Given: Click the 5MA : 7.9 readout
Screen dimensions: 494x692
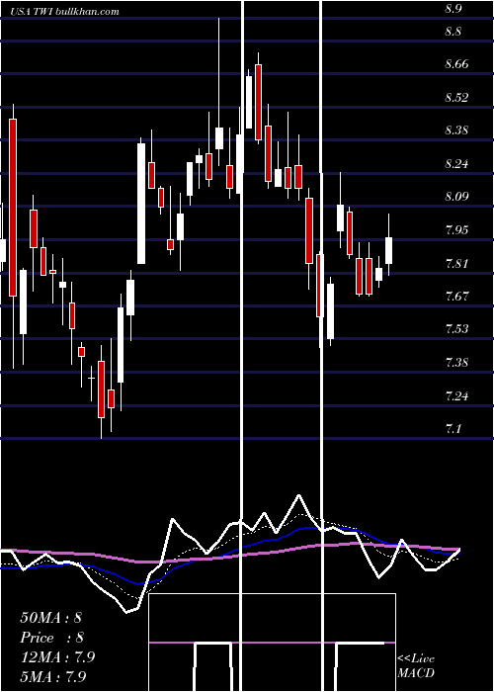Looking at the screenshot, I should pyautogui.click(x=53, y=676).
